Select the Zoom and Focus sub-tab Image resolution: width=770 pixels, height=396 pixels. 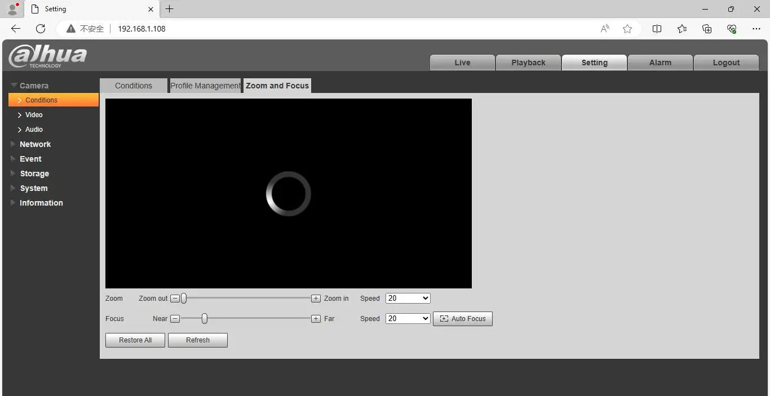277,86
